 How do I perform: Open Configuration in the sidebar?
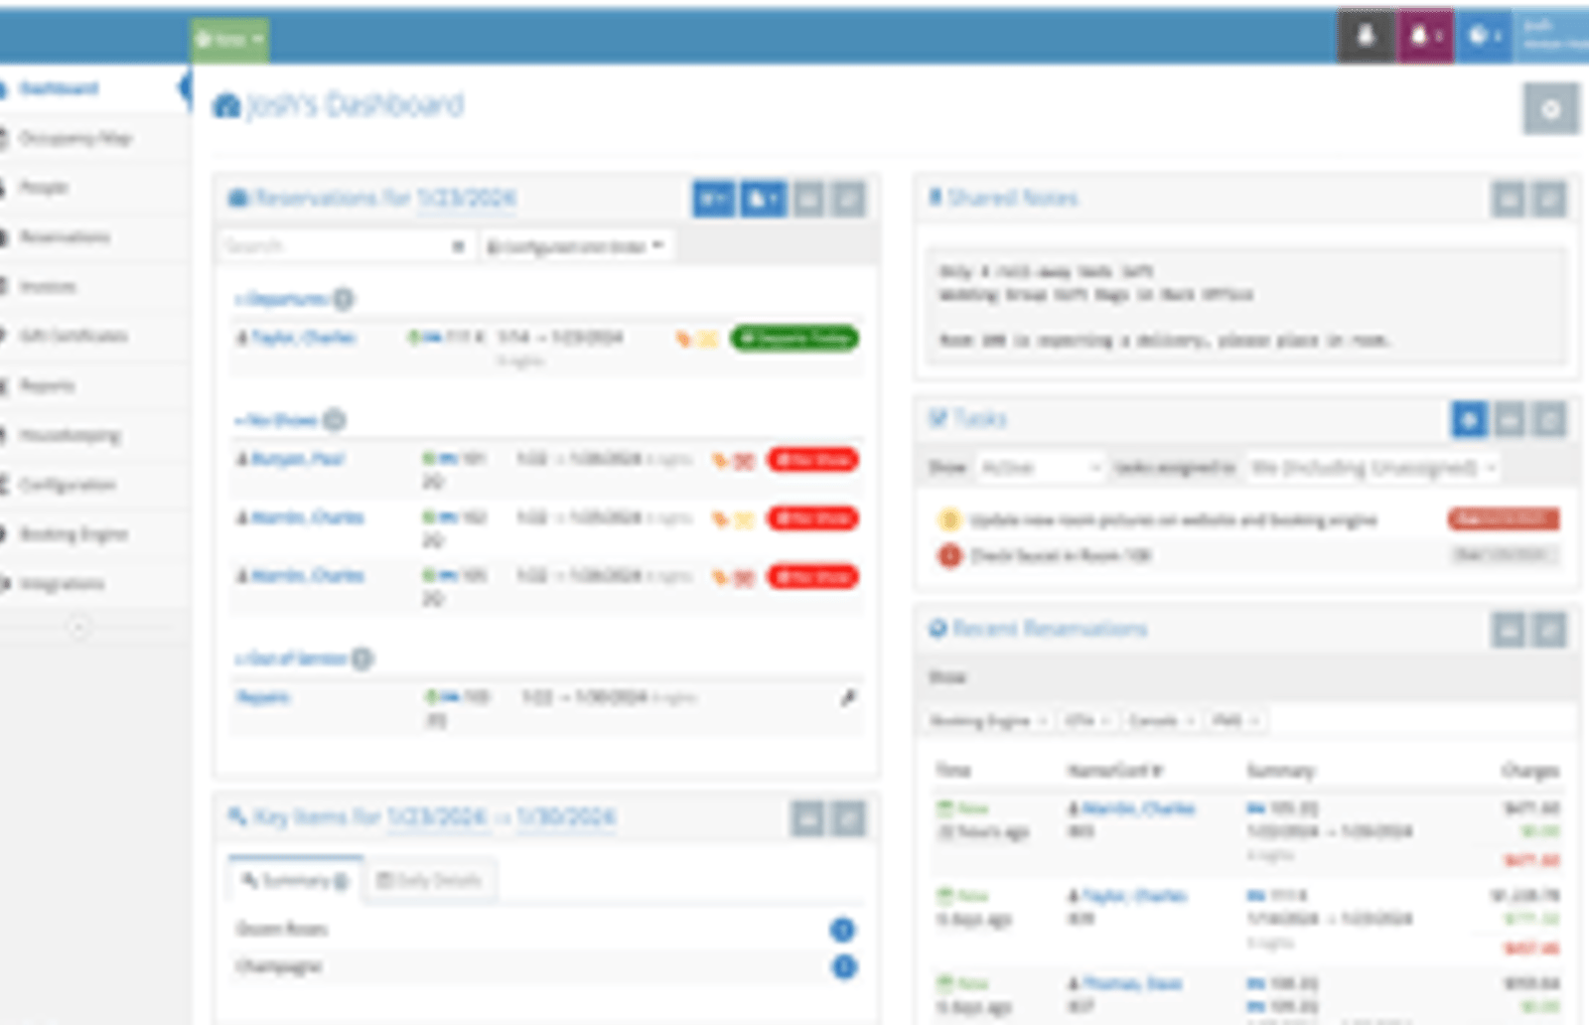point(68,485)
